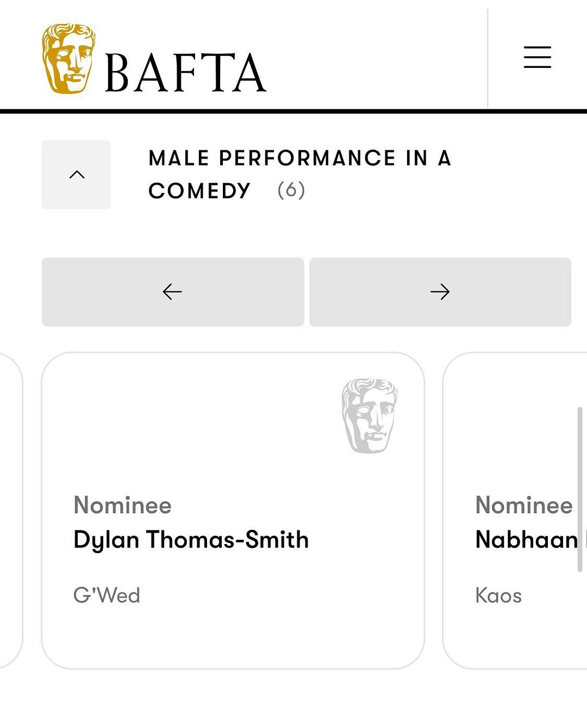587x712 pixels.
Task: Click the partially visible card on the left edge
Action: tap(10, 511)
